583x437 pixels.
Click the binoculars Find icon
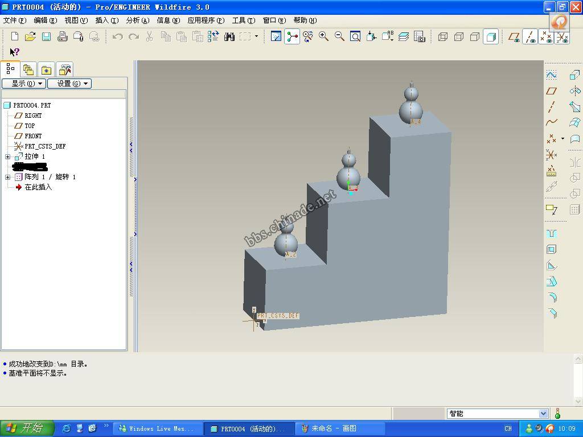coord(229,36)
